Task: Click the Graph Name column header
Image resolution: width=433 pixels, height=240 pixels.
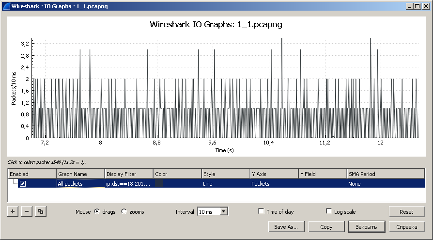Action: point(80,174)
